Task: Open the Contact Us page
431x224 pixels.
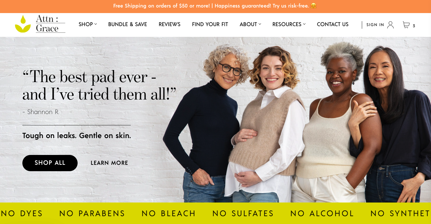Action: (332, 24)
